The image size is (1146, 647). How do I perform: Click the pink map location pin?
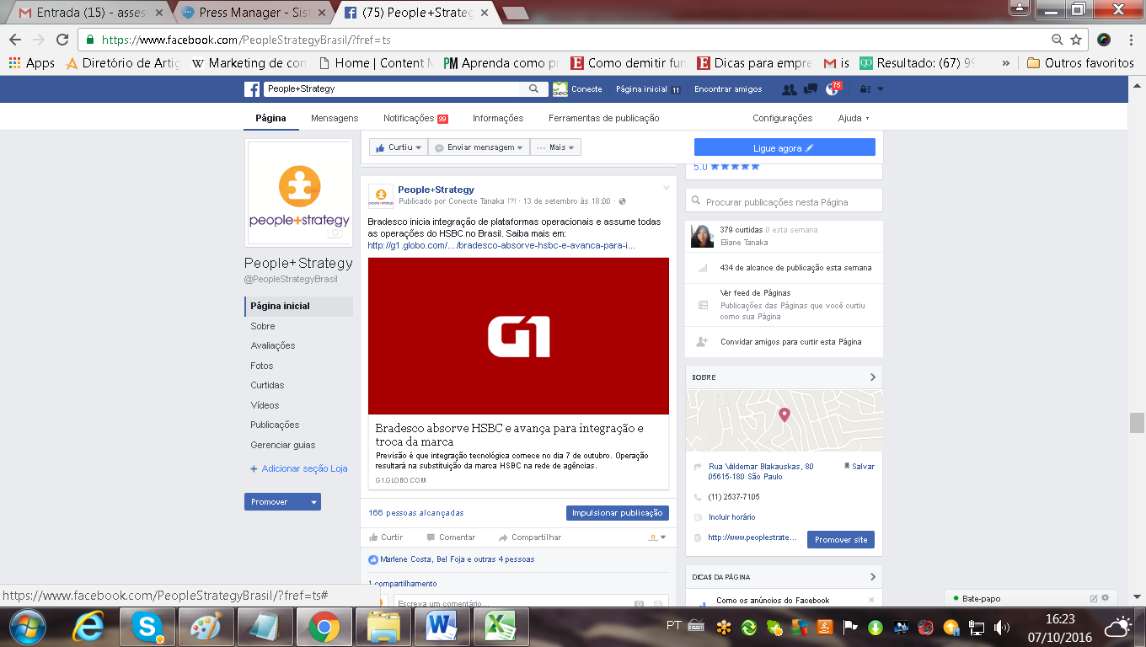pos(785,414)
